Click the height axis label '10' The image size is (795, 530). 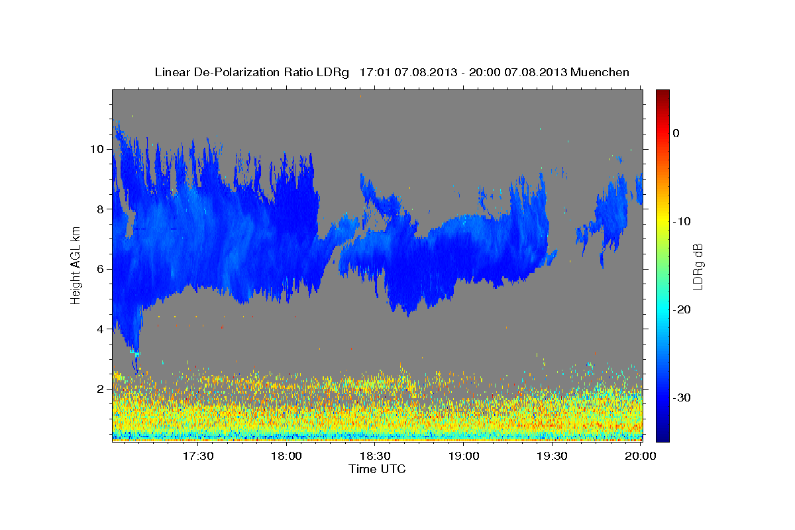[97, 148]
